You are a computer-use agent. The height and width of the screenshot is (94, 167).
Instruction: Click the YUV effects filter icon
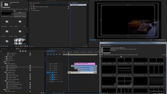(25, 51)
